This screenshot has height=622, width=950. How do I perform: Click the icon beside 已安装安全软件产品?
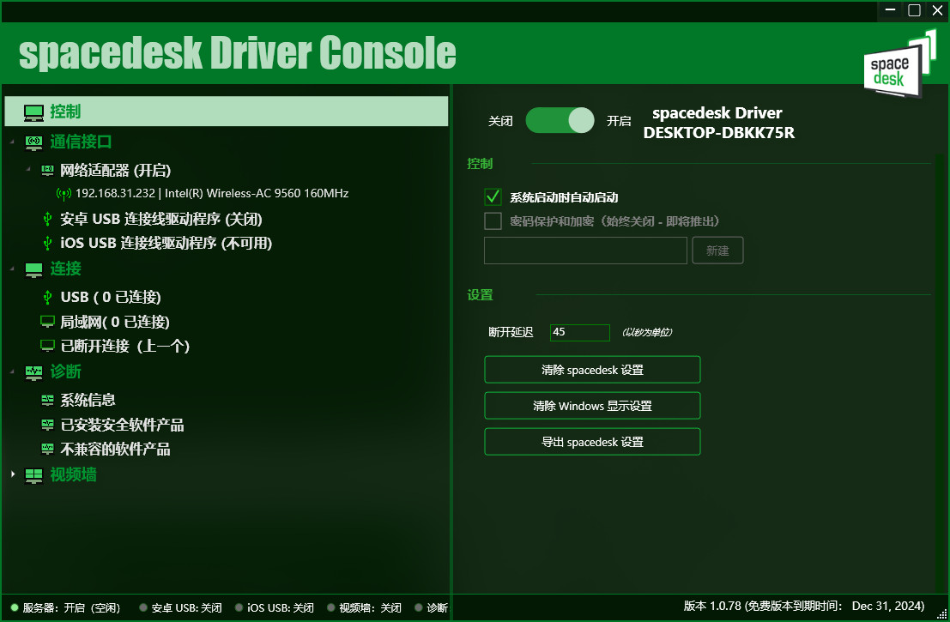pos(47,425)
